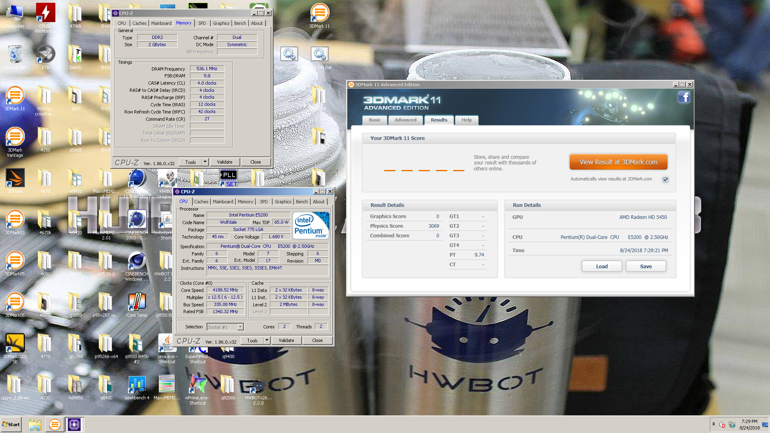Select the Caches tab in the top CPU-Z window
770x433 pixels.
click(140, 23)
